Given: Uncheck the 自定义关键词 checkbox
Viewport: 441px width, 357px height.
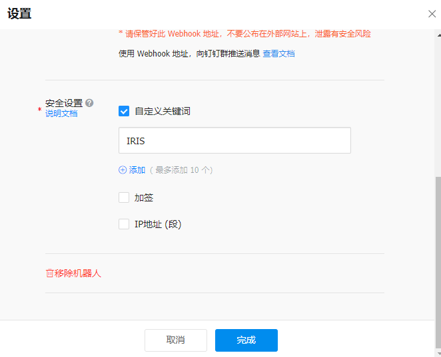Looking at the screenshot, I should pyautogui.click(x=123, y=111).
